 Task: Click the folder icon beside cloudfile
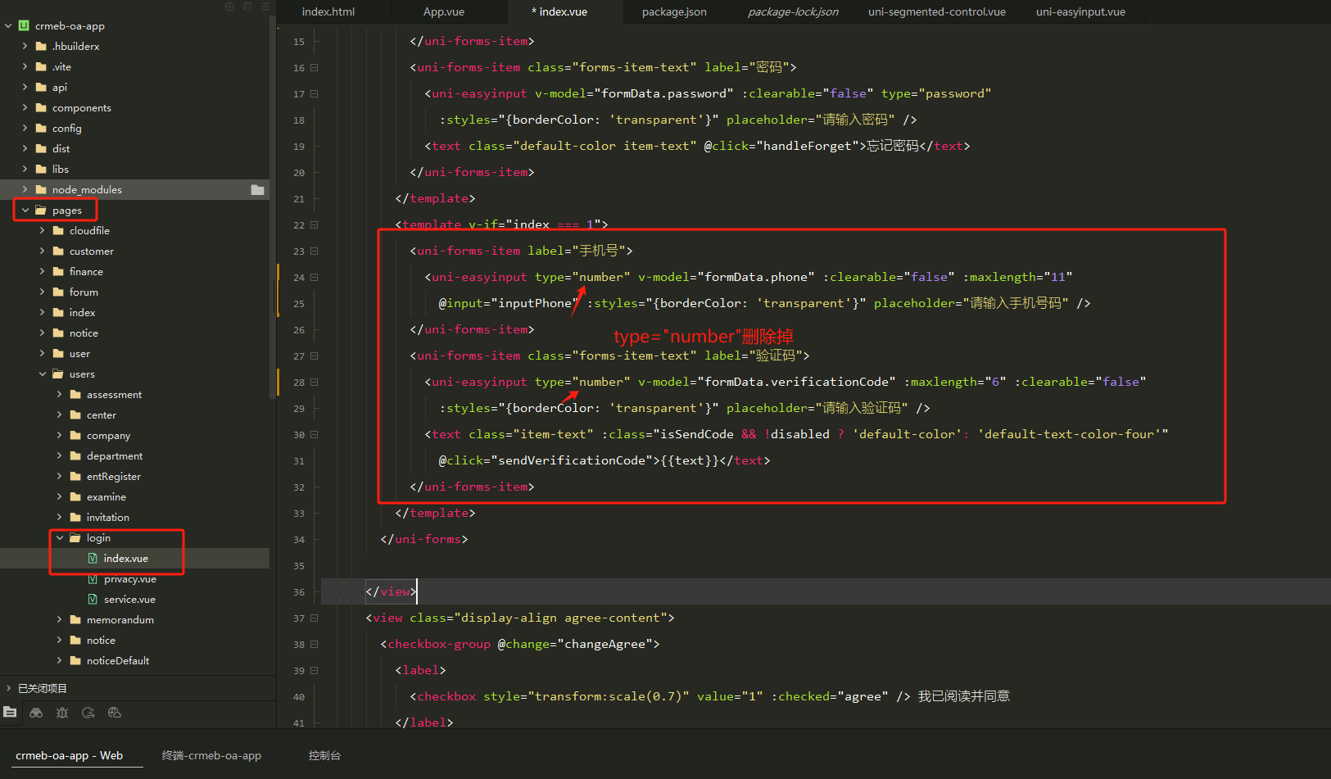coord(58,230)
